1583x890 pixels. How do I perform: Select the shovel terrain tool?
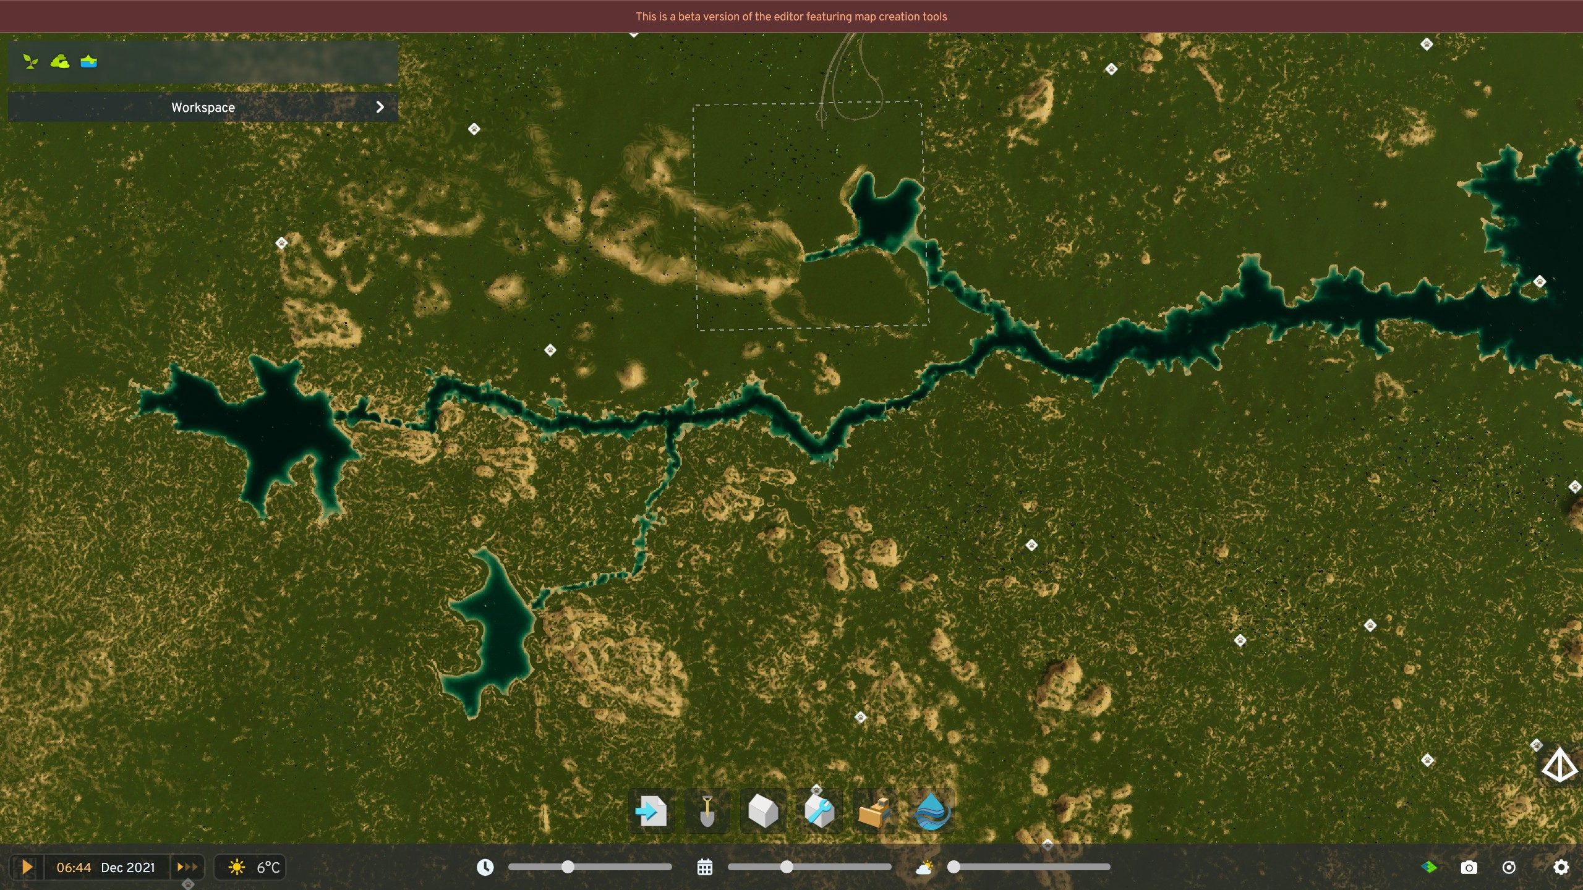tap(707, 811)
